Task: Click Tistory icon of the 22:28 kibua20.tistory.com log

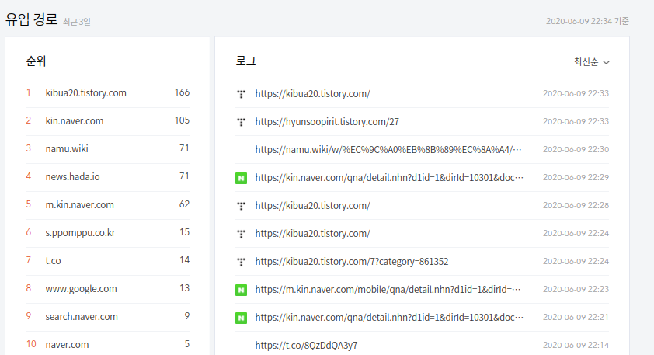Action: coord(241,206)
